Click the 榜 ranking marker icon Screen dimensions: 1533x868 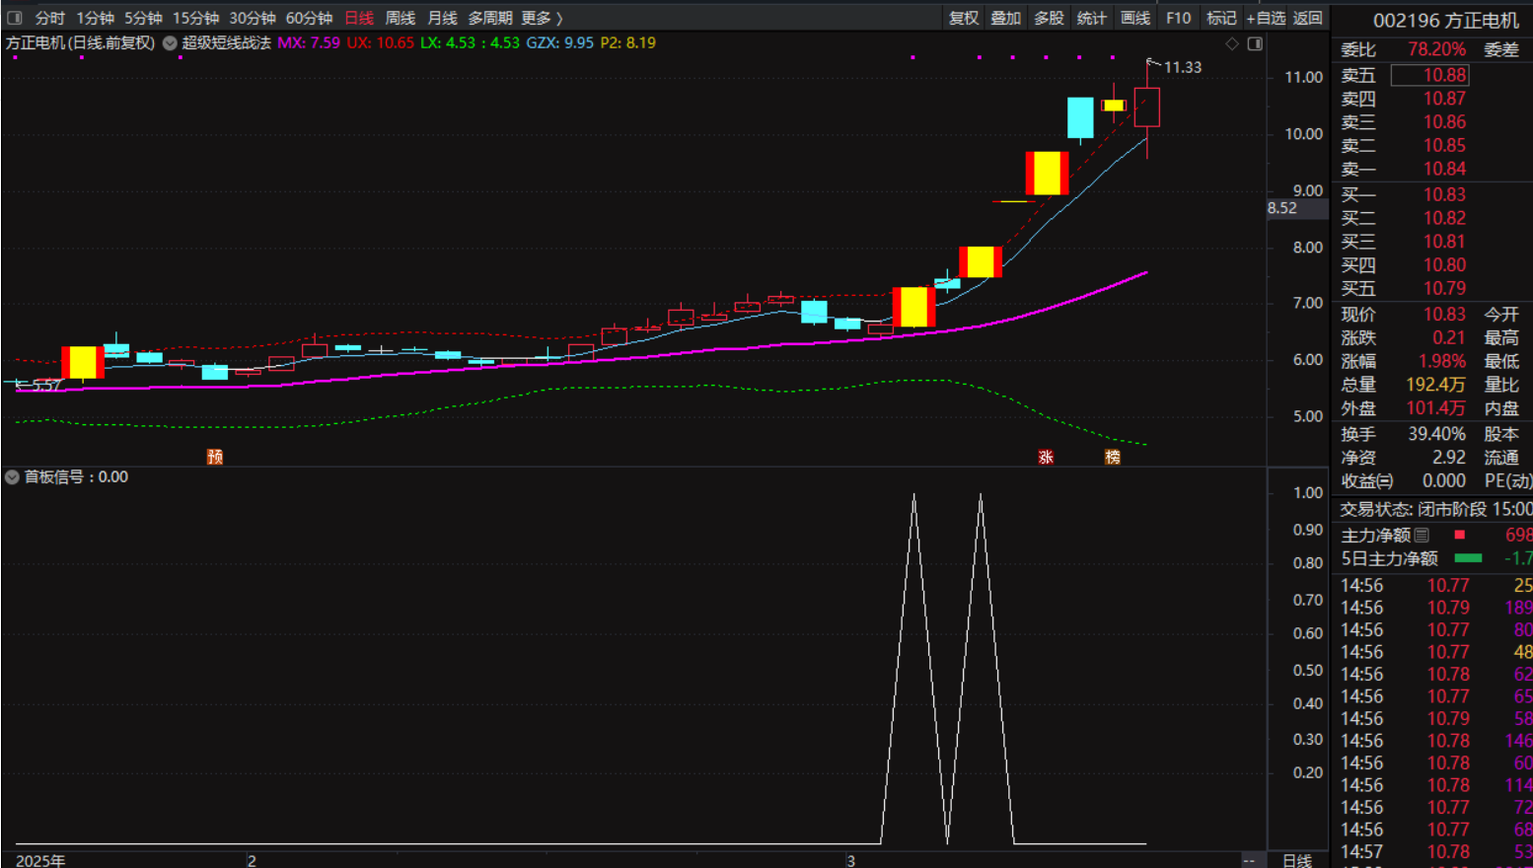tap(1112, 457)
